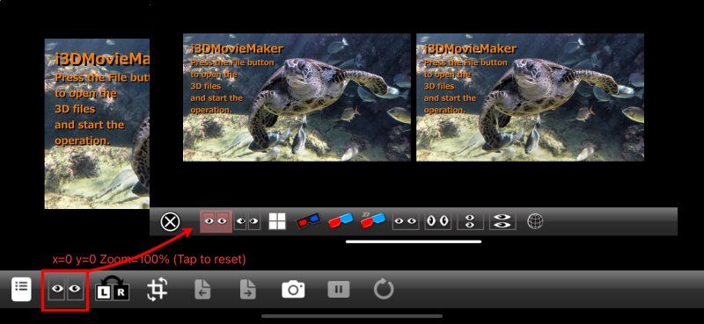Select the bright red-cyan anaglyph glasses mode

click(341, 221)
